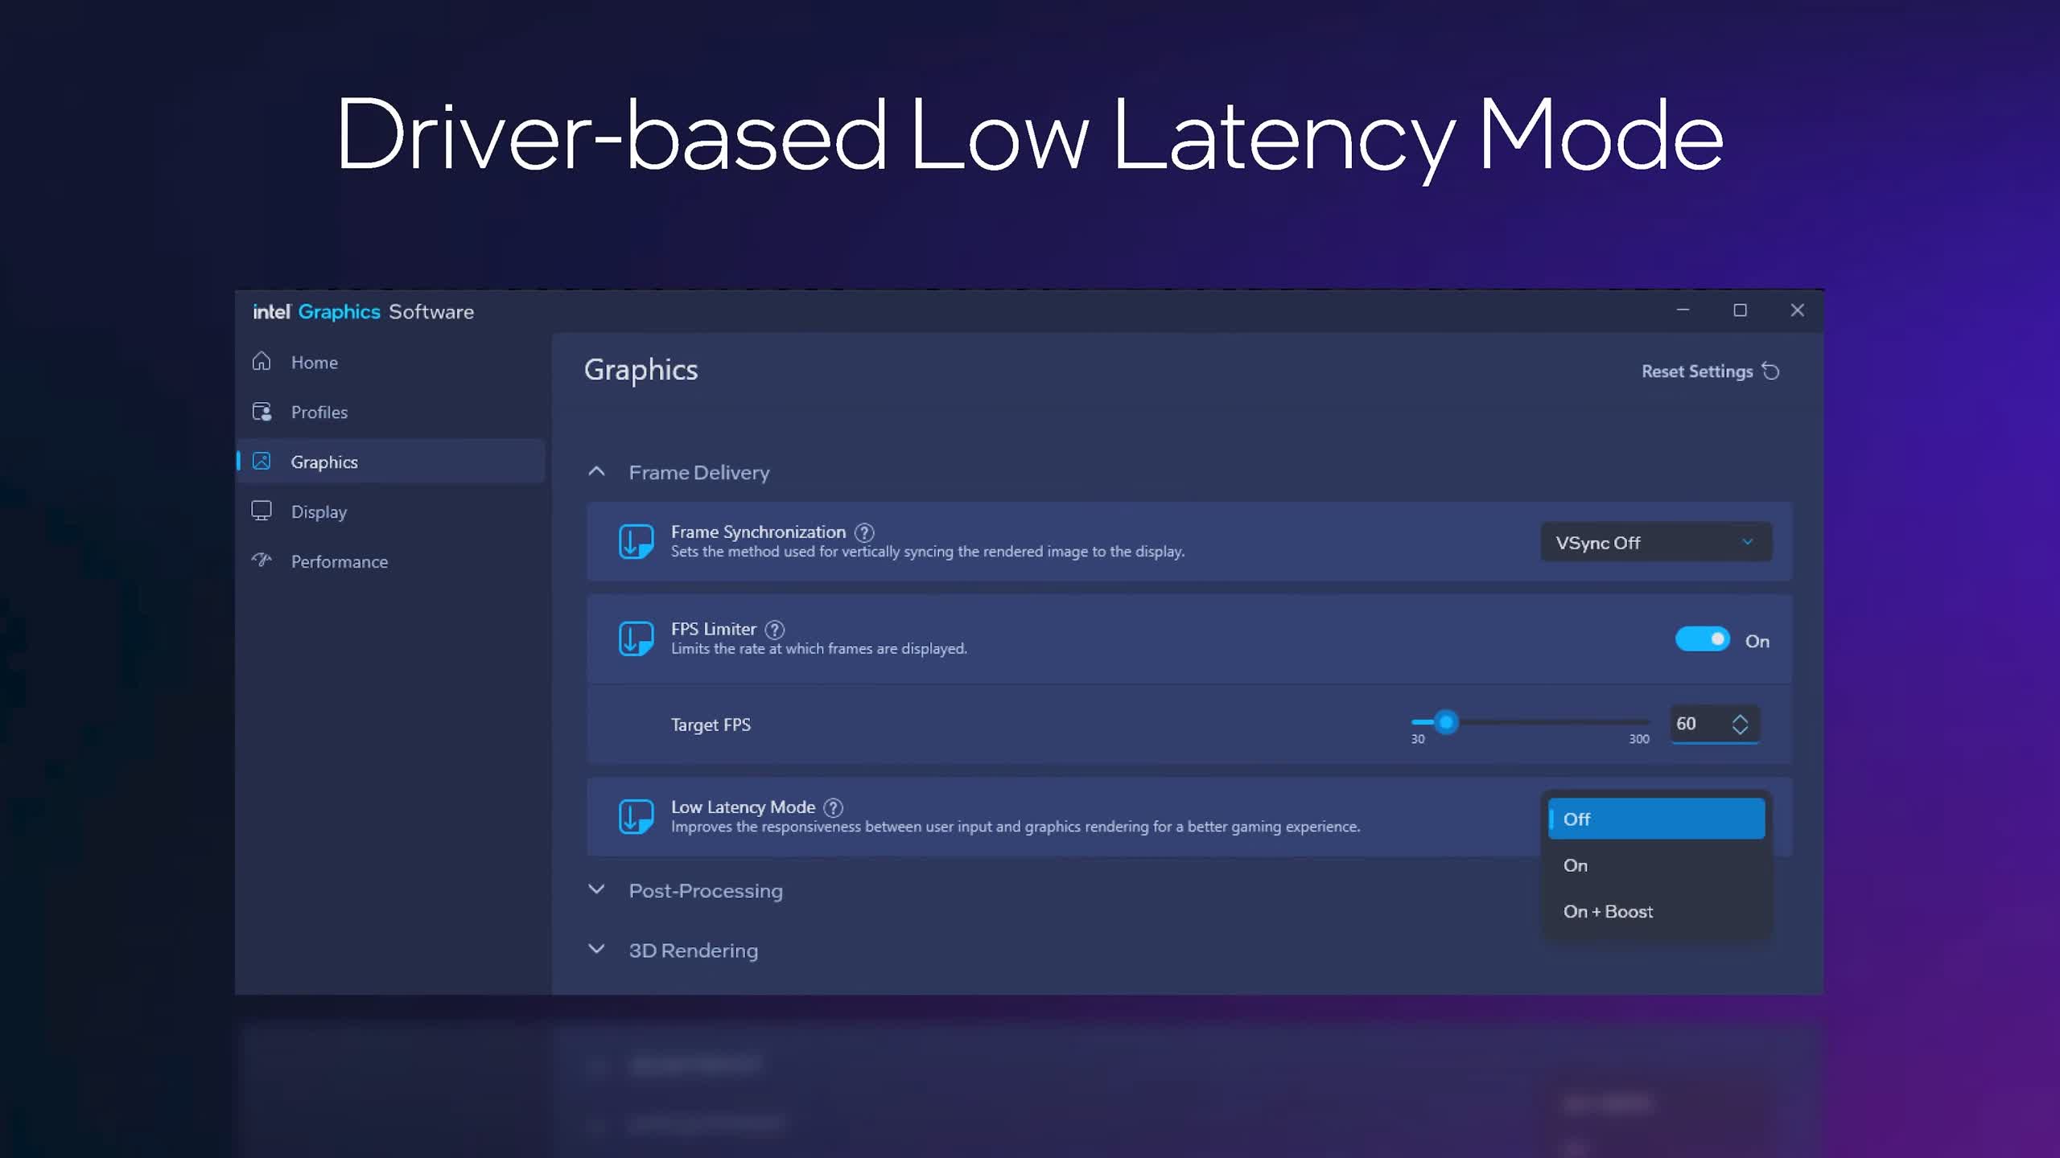Open the Graphics sidebar tab

pos(323,462)
